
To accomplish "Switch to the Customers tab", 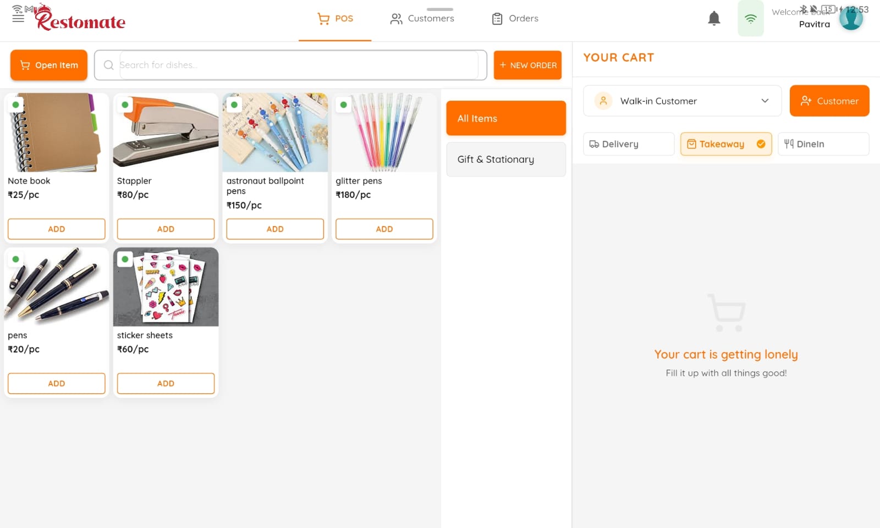I will click(x=422, y=19).
